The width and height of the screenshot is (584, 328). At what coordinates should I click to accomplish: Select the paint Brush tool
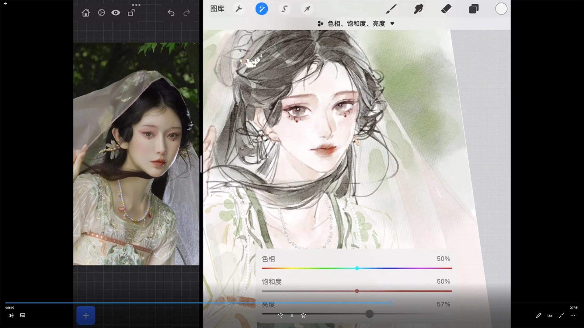click(x=391, y=9)
